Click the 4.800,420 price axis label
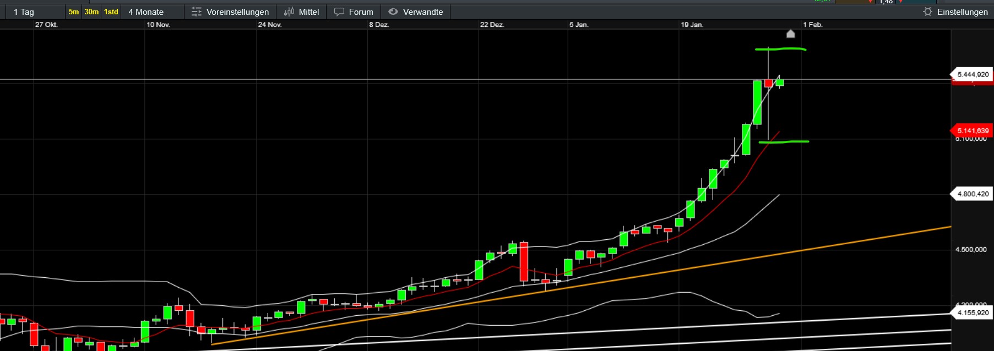The image size is (994, 351). pos(973,194)
